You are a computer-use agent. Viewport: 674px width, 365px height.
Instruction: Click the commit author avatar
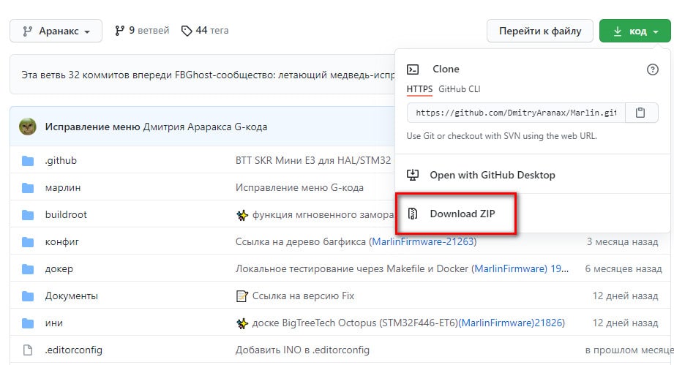pos(28,127)
